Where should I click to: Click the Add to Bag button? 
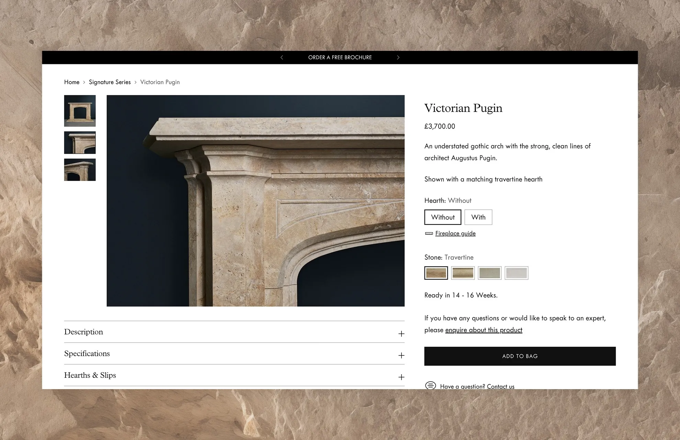(520, 356)
